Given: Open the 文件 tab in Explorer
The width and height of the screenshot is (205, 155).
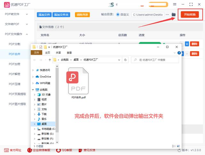Looking at the screenshot, I should tap(37, 53).
